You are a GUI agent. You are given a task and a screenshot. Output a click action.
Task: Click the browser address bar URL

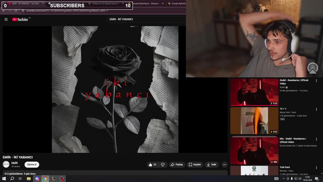[67, 11]
